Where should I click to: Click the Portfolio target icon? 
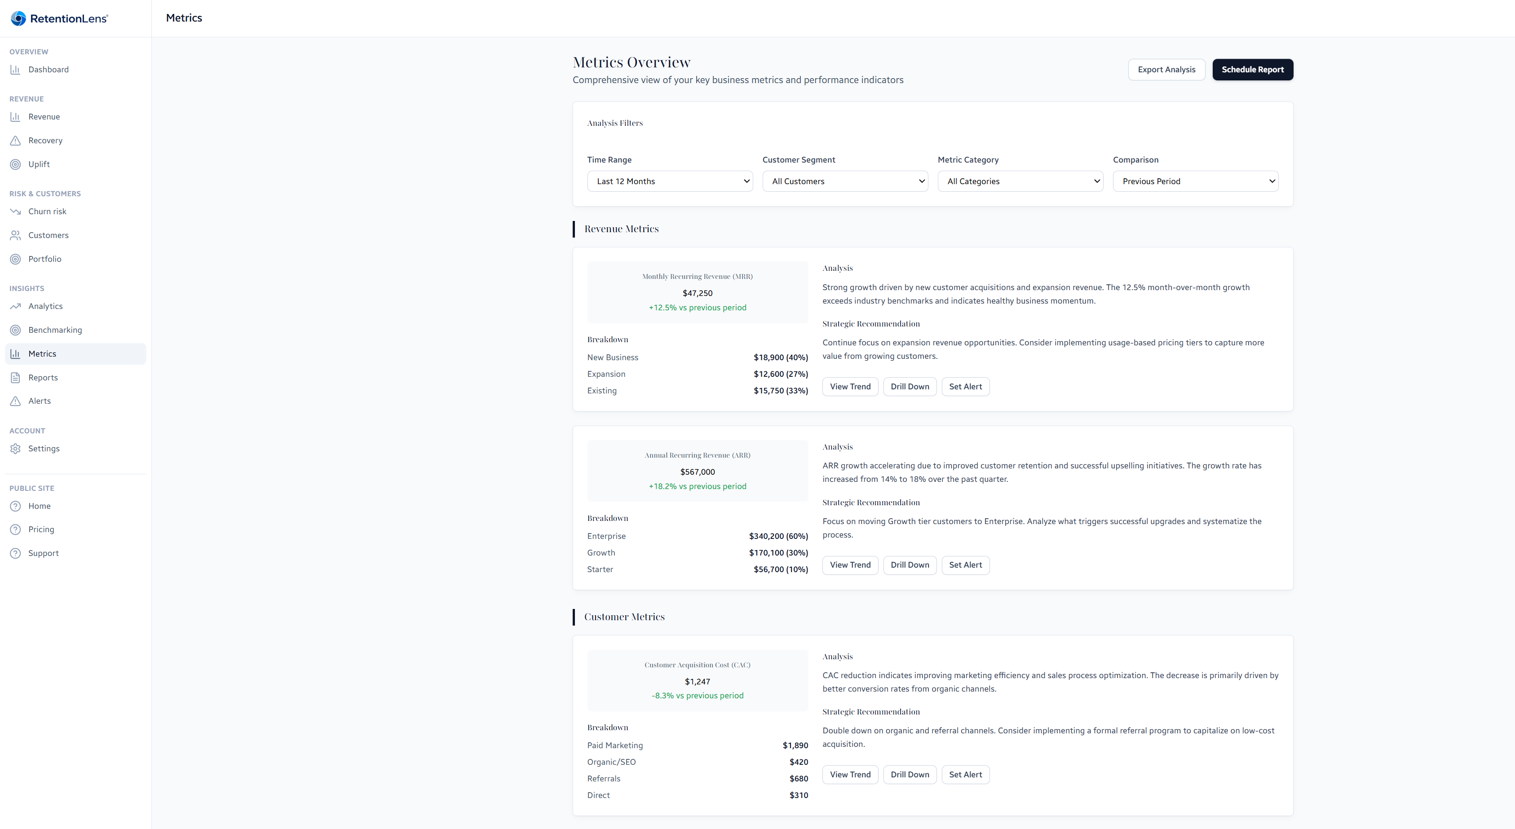(x=15, y=259)
